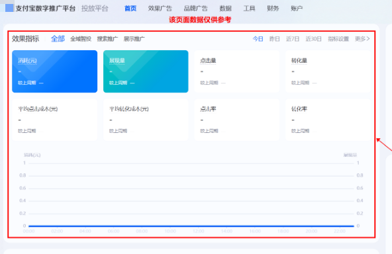
Task: Select the 近30日 date range
Action: click(x=313, y=39)
